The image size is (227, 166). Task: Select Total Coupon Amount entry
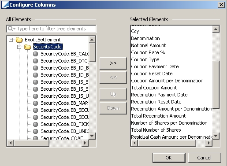154,88
